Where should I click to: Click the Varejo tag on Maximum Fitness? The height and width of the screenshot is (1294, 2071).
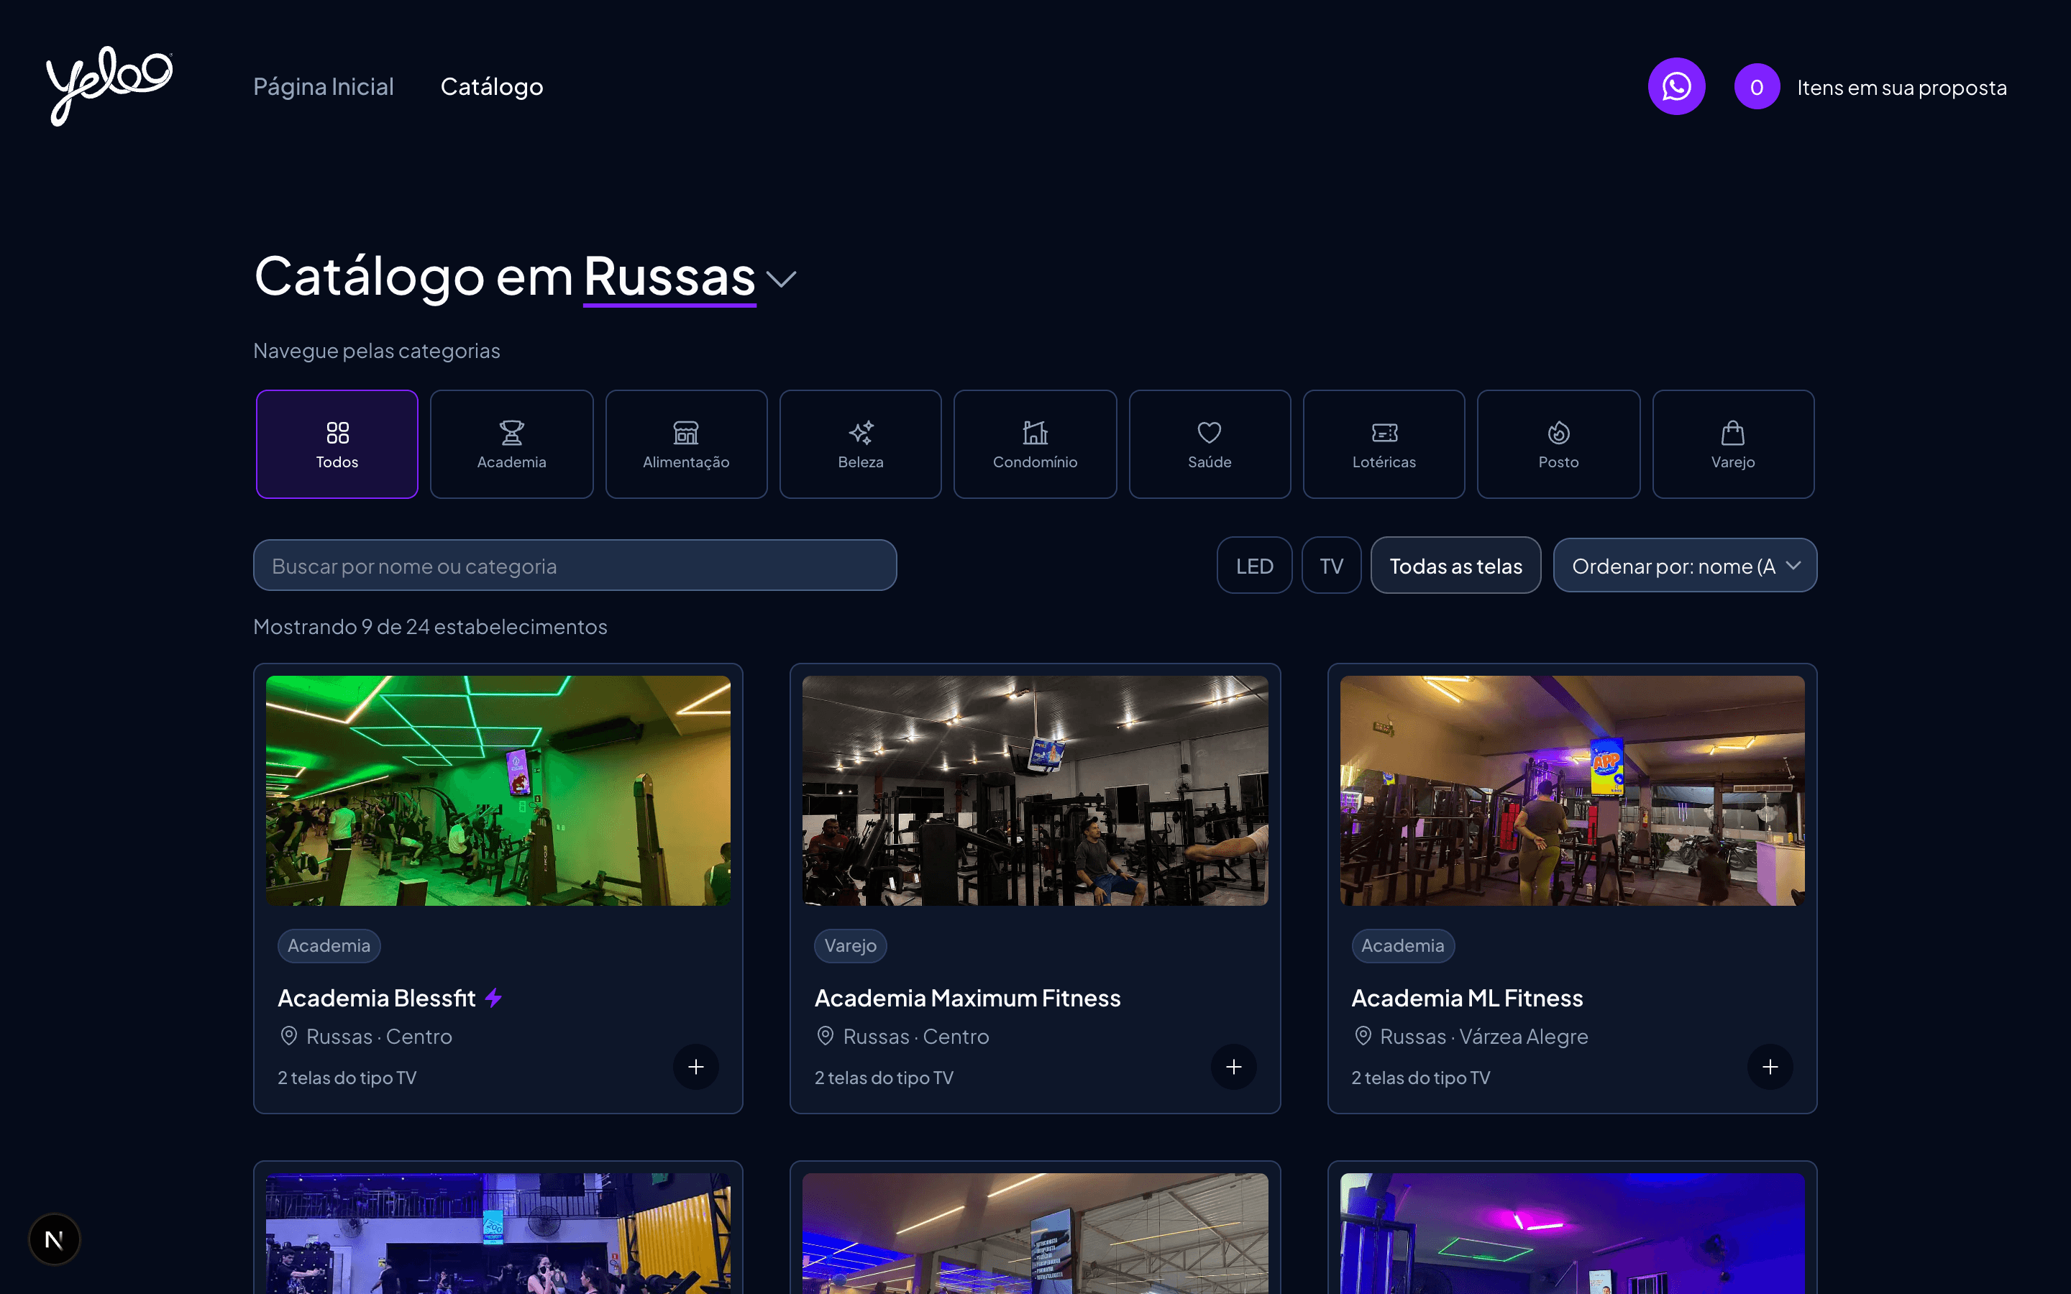(850, 945)
